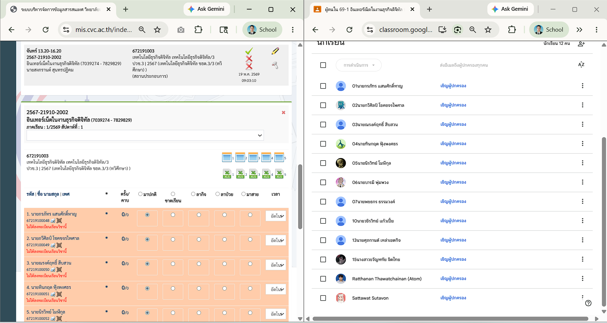Open the time dropdown for student 3 นายณรงค์ฤทธิ์

tap(276, 265)
